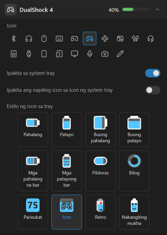Image resolution: width=167 pixels, height=235 pixels.
Task: Choose the Bilog circular style
Action: click(134, 171)
